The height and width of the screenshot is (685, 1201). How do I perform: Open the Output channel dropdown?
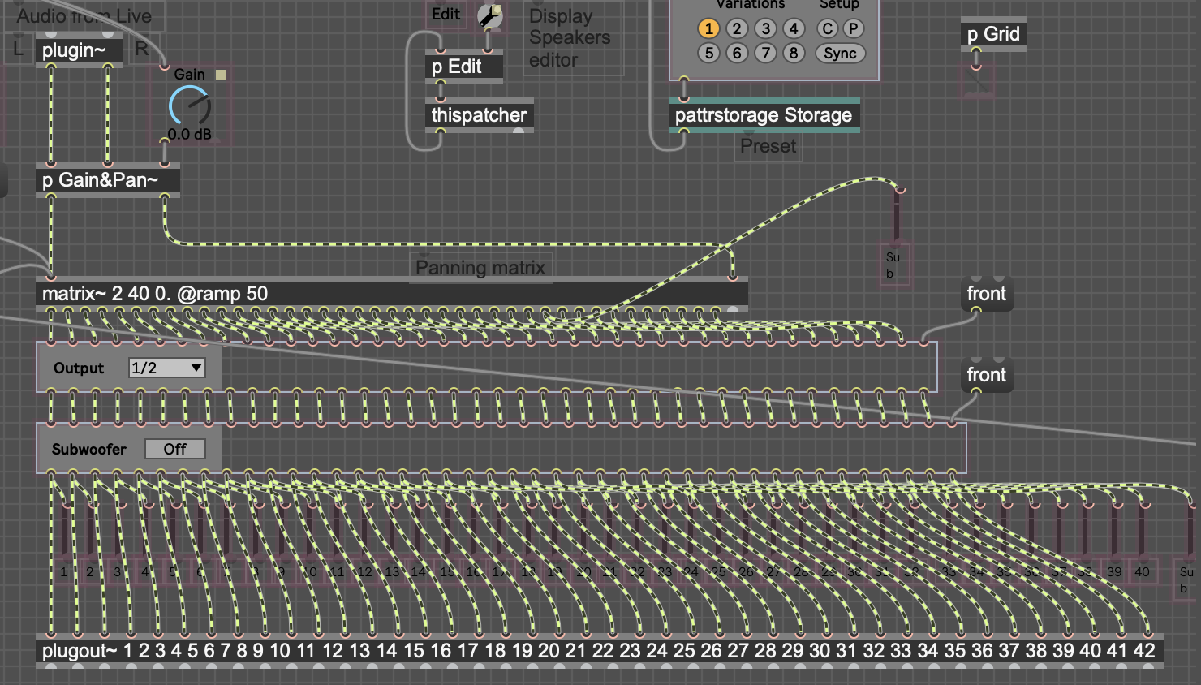pyautogui.click(x=166, y=368)
